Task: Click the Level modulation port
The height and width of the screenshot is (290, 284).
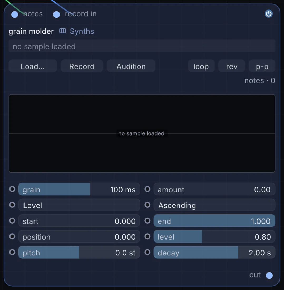Action: click(12, 205)
